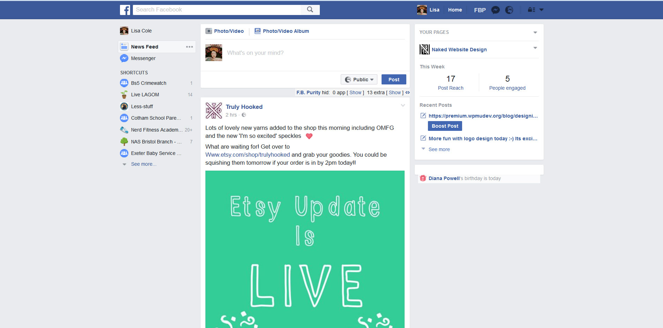Collapse the Your Pages dropdown arrow
Viewport: 663px width, 328px height.
pyautogui.click(x=535, y=32)
